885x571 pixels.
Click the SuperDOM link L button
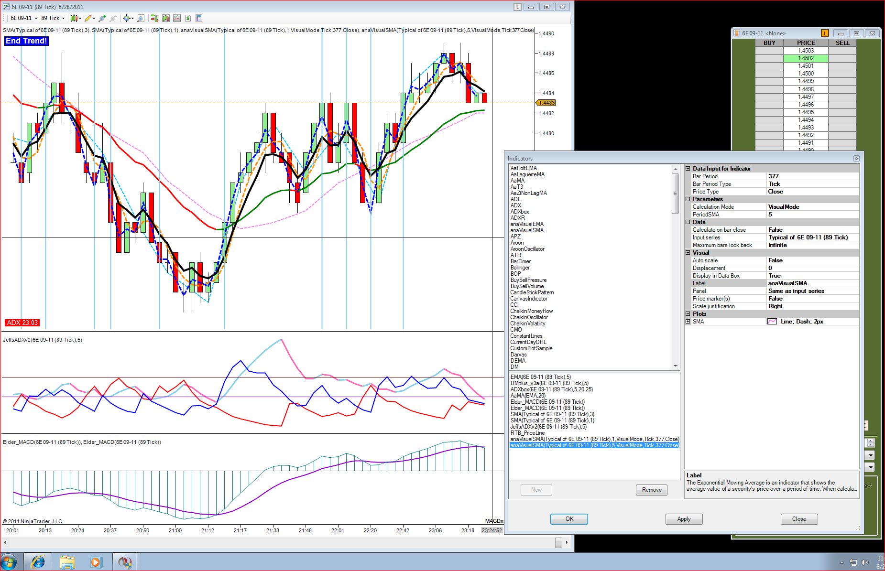(x=825, y=33)
